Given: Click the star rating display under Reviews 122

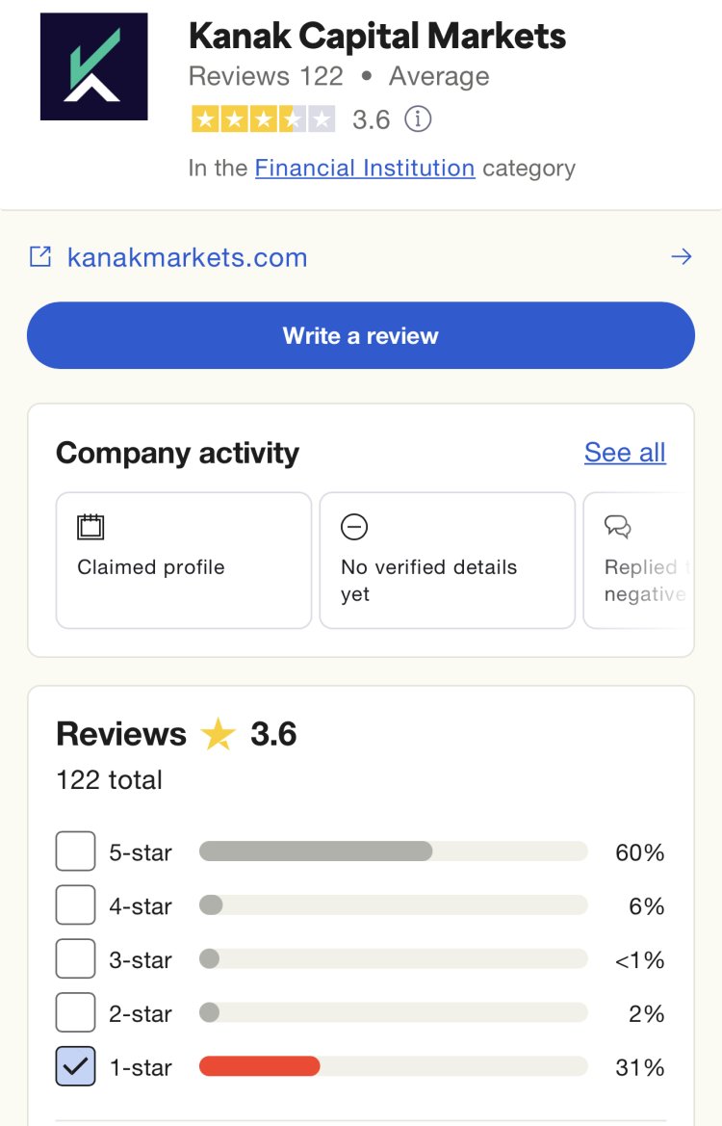Looking at the screenshot, I should click(264, 119).
